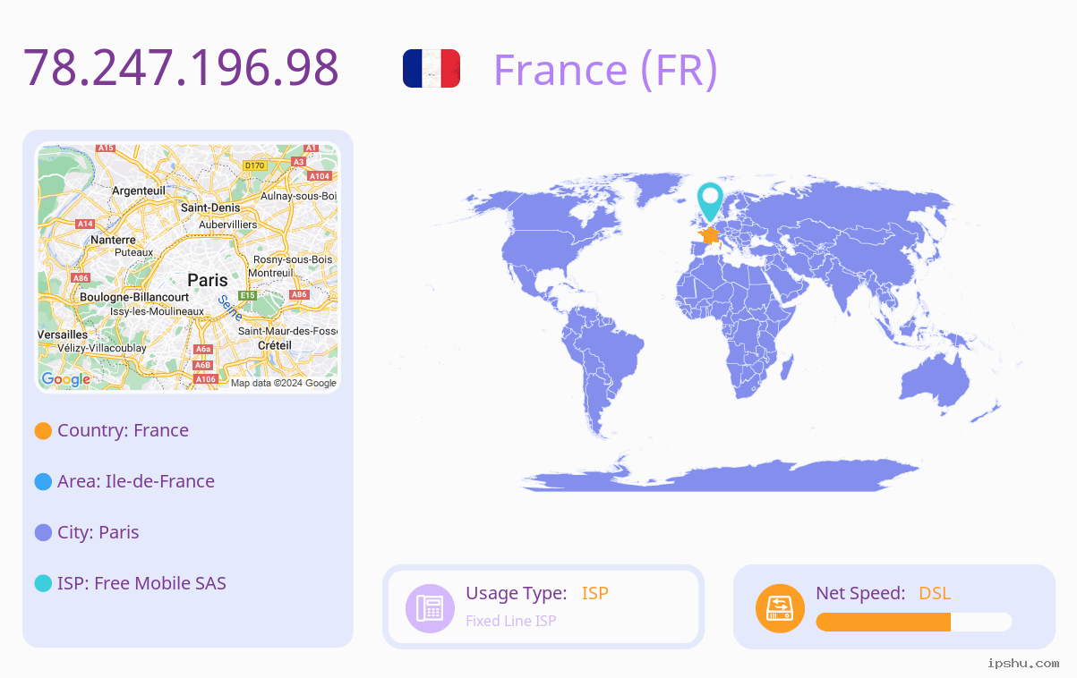The width and height of the screenshot is (1077, 678).
Task: Click the Paris label on the map
Action: pyautogui.click(x=208, y=280)
